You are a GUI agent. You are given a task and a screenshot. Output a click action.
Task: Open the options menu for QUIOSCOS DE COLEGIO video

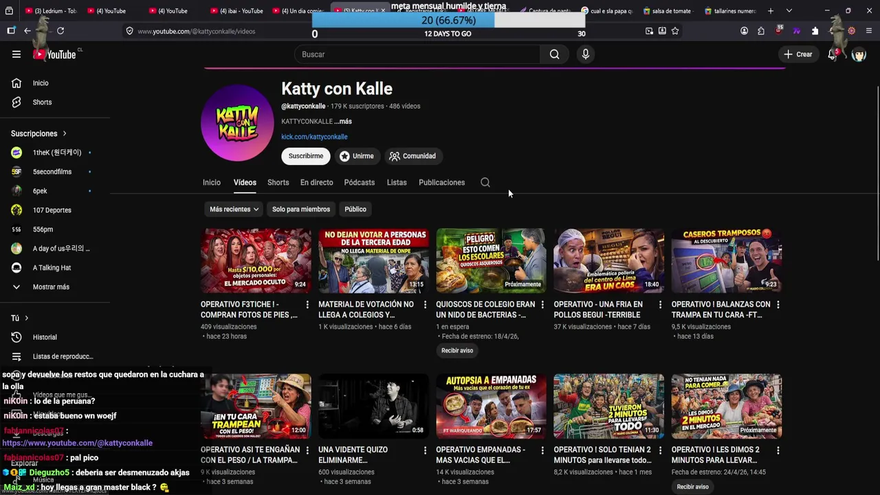point(542,305)
